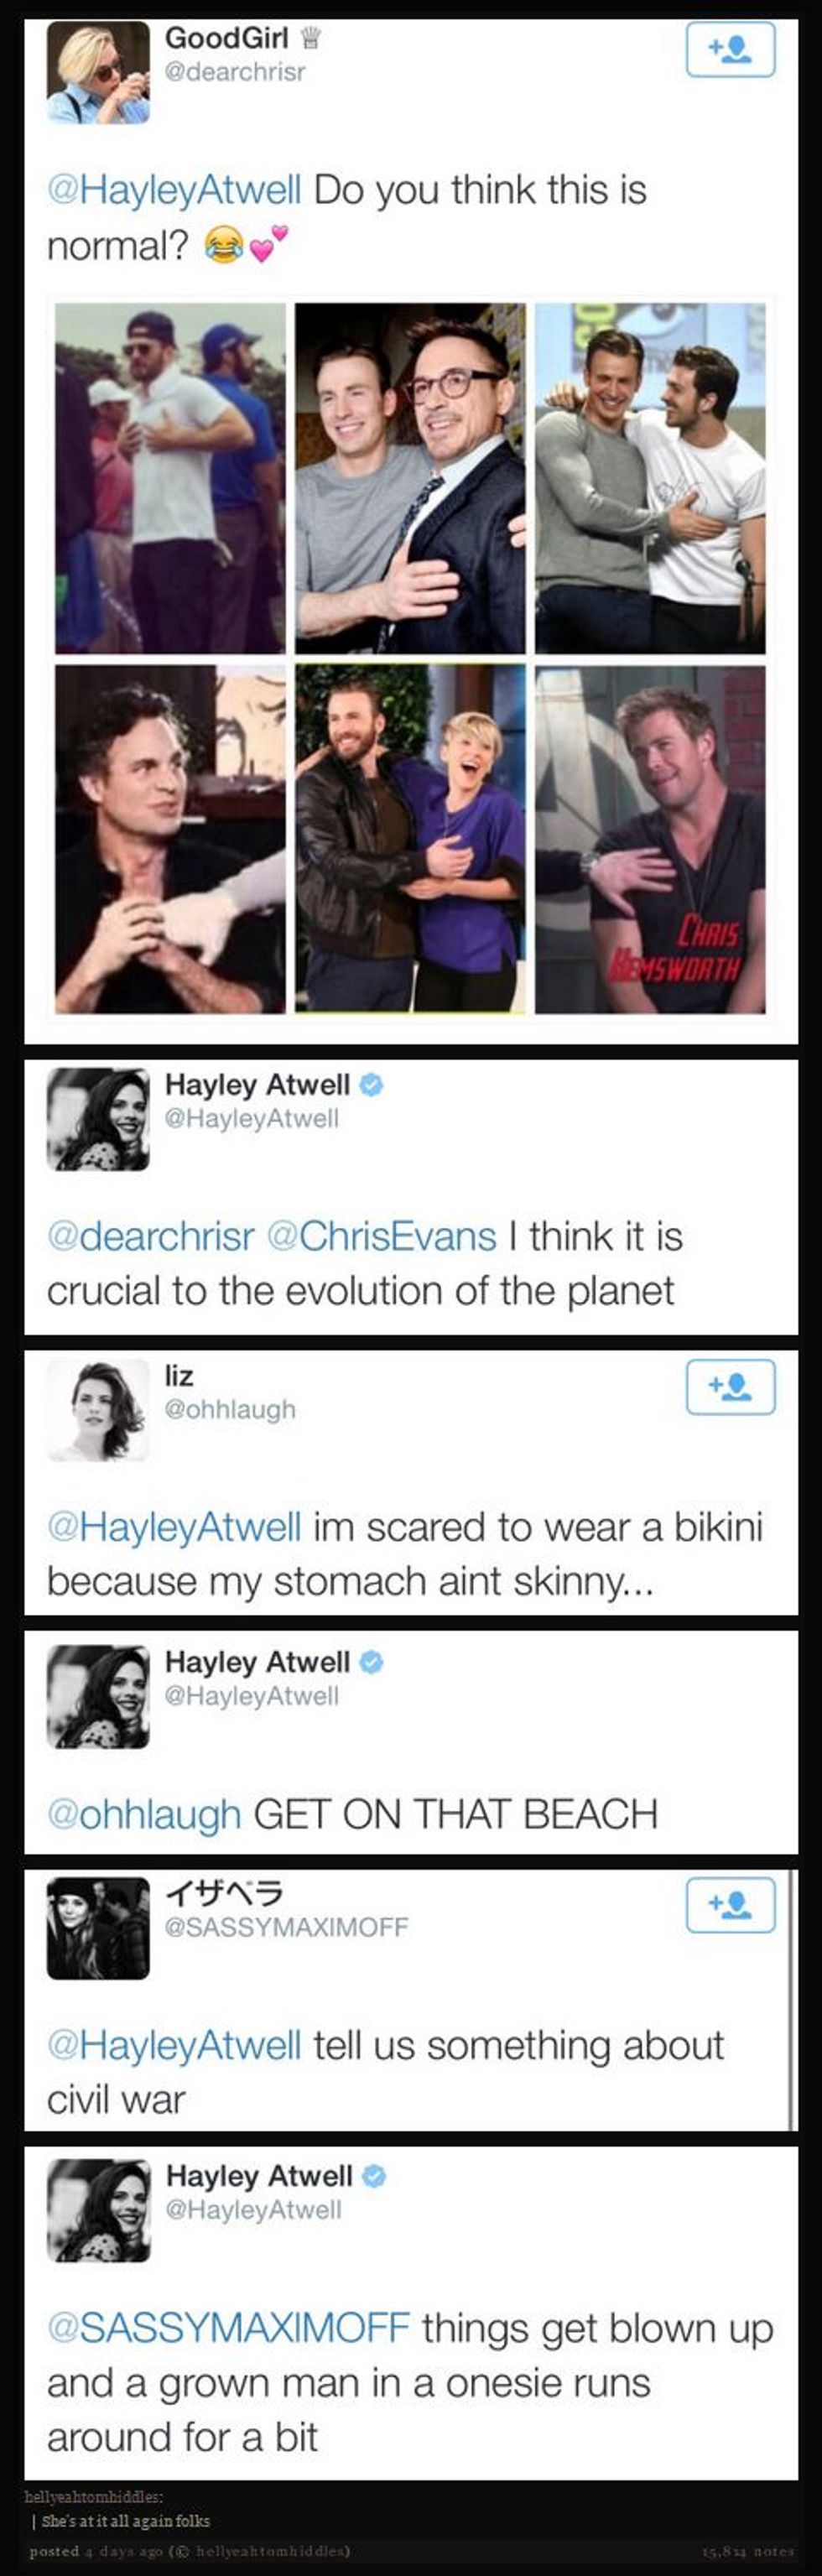Open the photo with woman in purple top
The width and height of the screenshot is (822, 2576).
coord(410,840)
